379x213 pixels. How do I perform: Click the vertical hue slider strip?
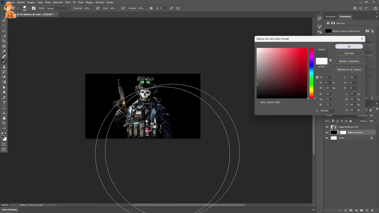pyautogui.click(x=311, y=73)
